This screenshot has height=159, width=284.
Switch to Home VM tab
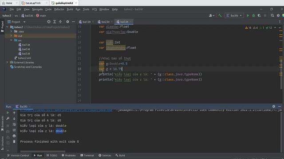click(9, 3)
